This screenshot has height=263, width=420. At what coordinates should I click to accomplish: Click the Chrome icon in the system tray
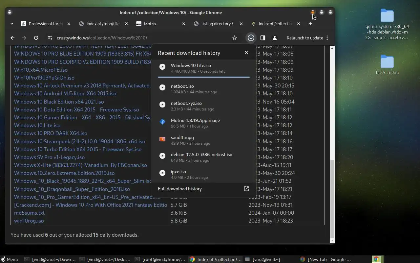point(376,259)
